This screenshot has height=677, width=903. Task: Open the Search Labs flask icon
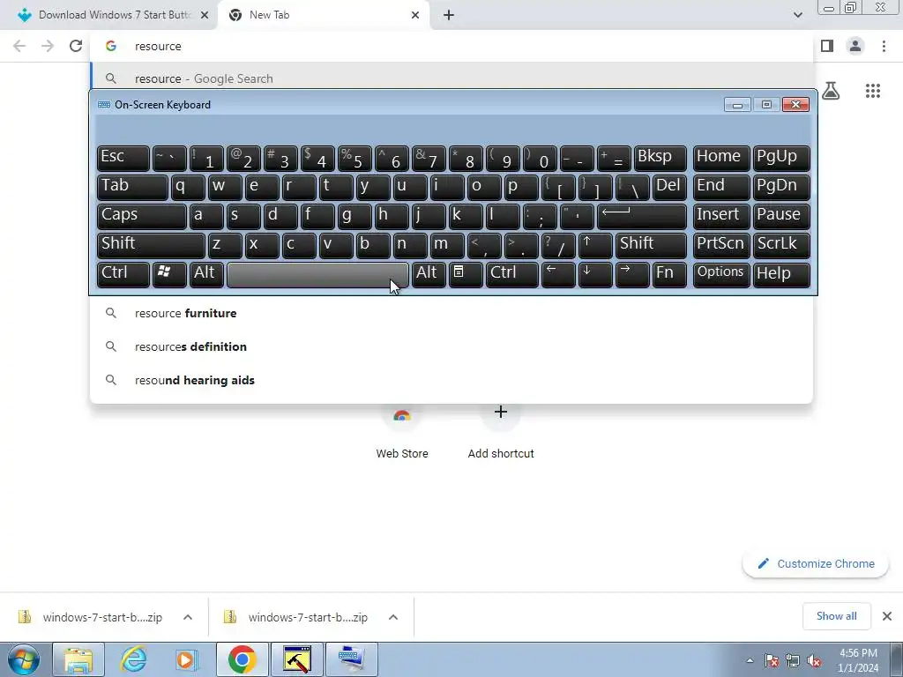(x=831, y=91)
